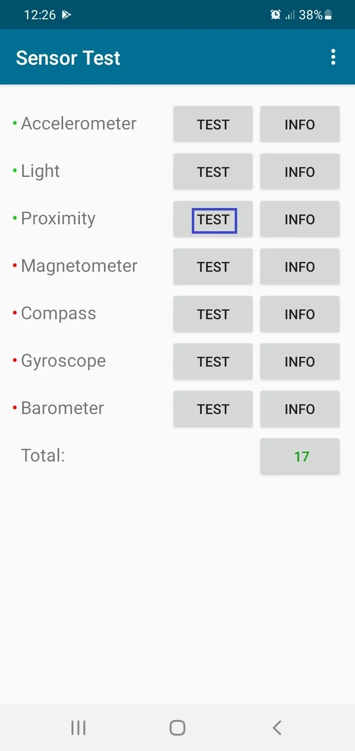Open the three-dot overflow menu
Viewport: 355px width, 751px height.
[333, 57]
